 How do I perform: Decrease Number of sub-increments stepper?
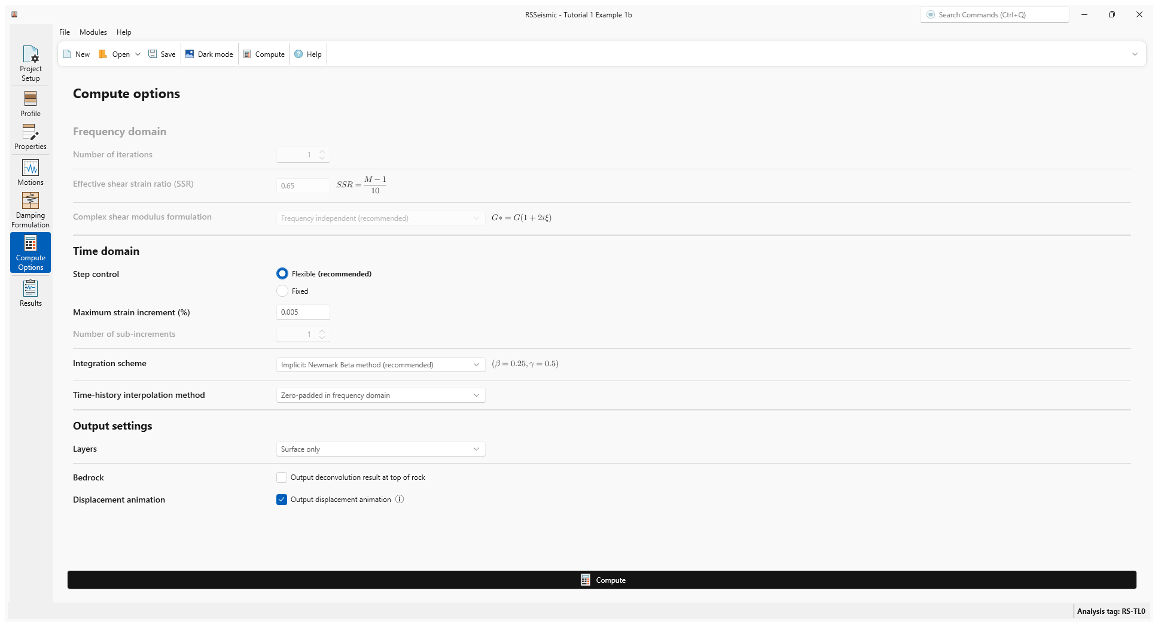322,338
